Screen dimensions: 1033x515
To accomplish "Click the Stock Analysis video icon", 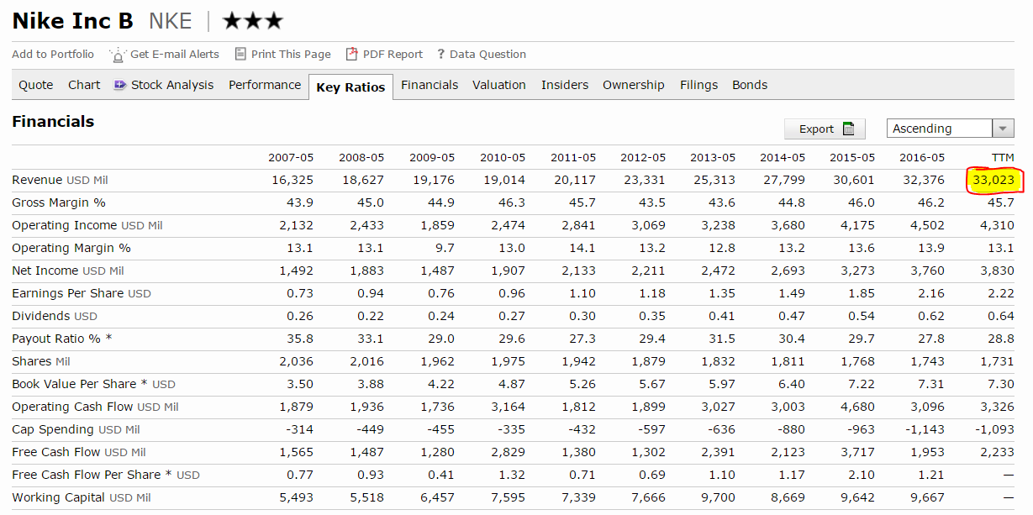I will pyautogui.click(x=120, y=85).
